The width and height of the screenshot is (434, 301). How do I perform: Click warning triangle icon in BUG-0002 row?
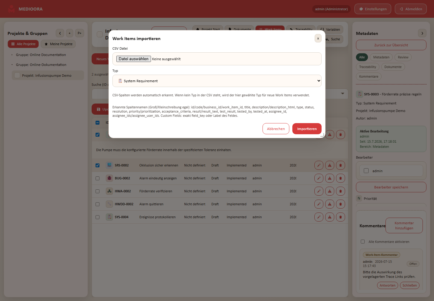pyautogui.click(x=330, y=178)
